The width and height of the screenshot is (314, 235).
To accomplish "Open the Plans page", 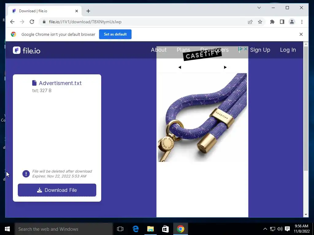I will (183, 50).
